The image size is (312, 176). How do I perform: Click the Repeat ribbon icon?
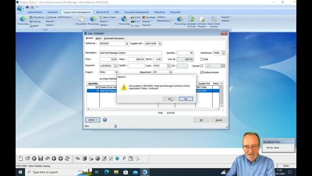click(51, 18)
